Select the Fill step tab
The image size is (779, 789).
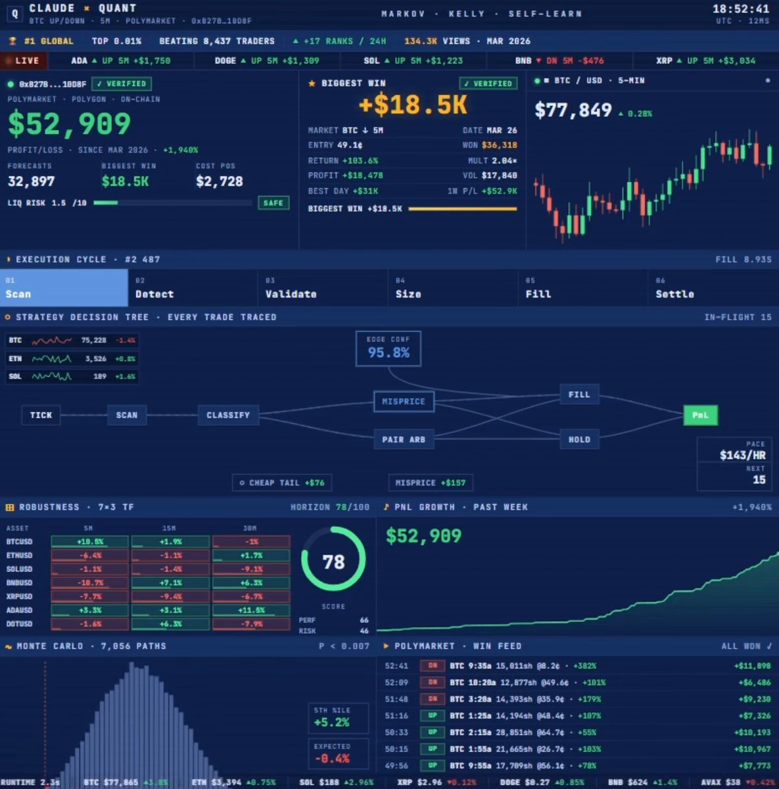point(584,288)
